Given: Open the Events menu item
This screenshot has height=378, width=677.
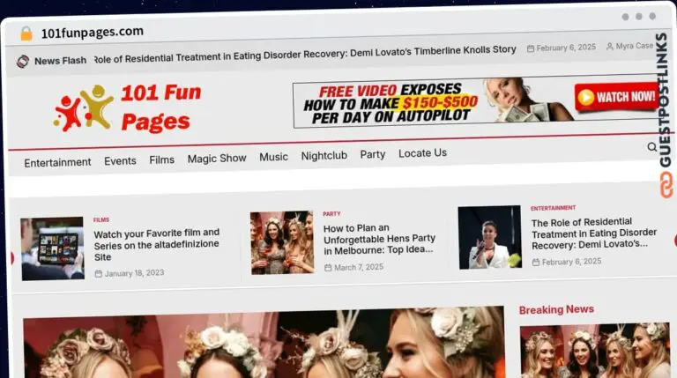Looking at the screenshot, I should pos(120,161).
